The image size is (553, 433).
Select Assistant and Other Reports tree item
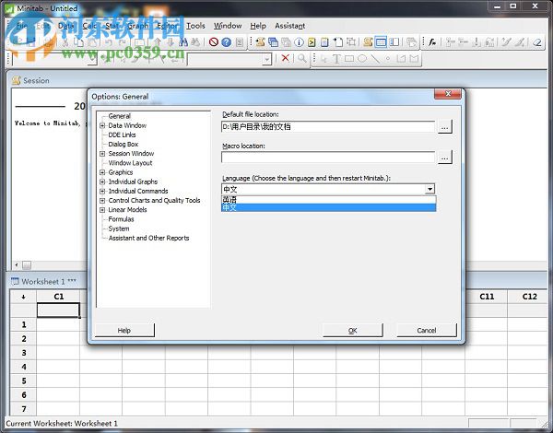pos(148,238)
